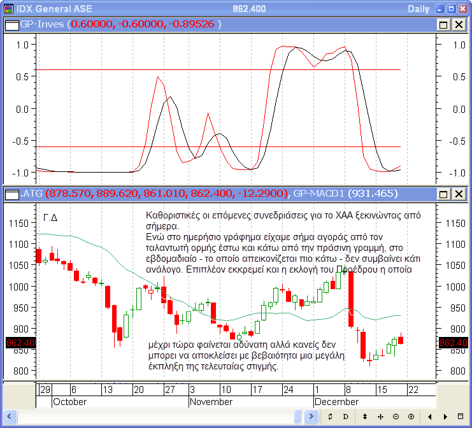Image resolution: width=472 pixels, height=428 pixels.
Task: Open the chart list icon at bottom right
Action: 461,417
